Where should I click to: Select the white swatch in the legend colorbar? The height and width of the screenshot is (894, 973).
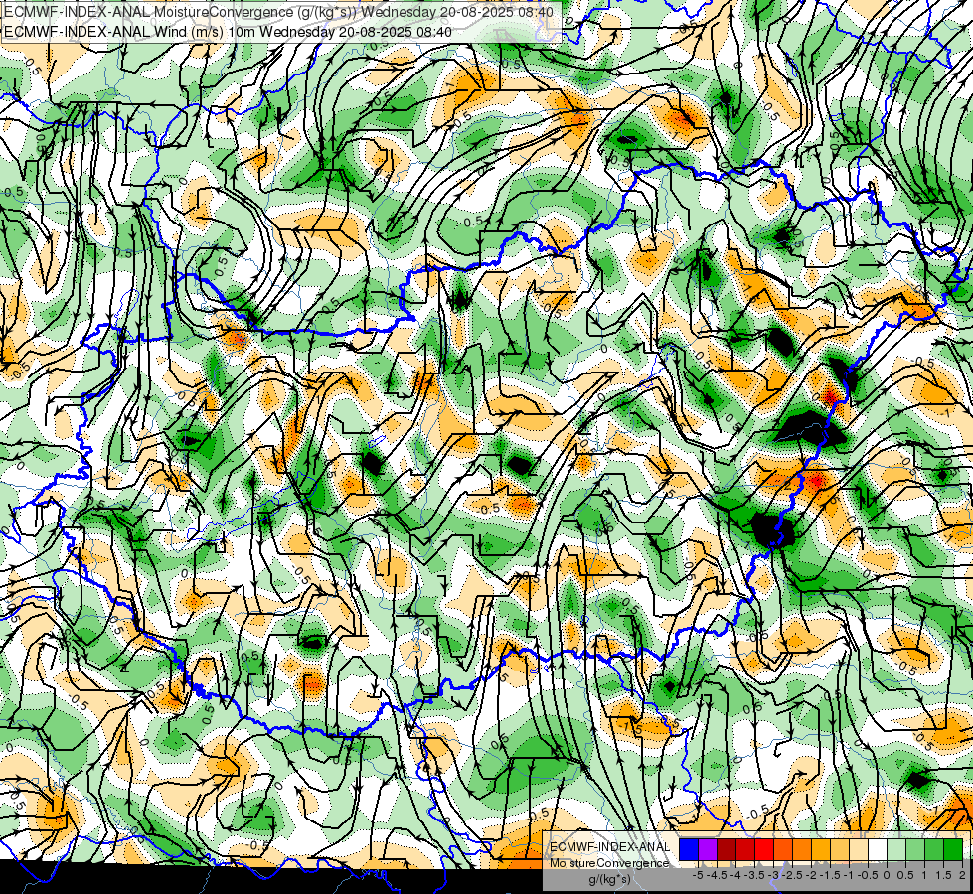(878, 849)
